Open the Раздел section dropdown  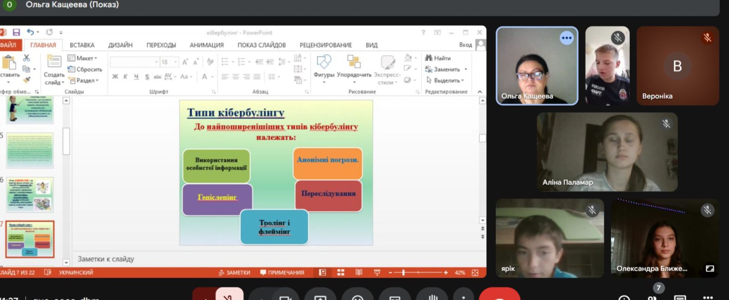(x=83, y=80)
